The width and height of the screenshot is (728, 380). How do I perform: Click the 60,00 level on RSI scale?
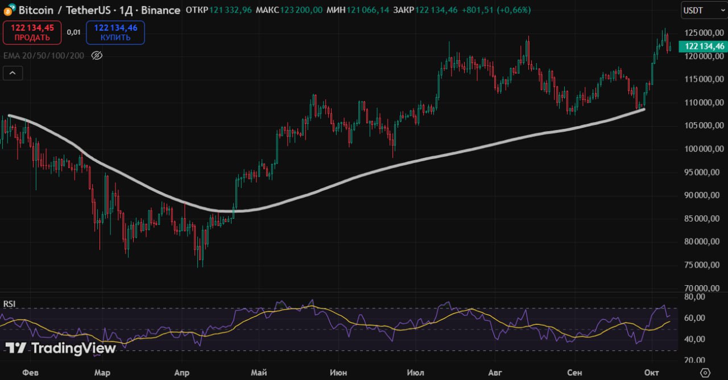tap(694, 318)
